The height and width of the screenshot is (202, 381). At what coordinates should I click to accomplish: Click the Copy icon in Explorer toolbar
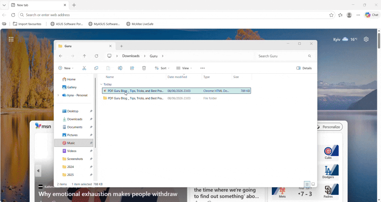point(96,68)
